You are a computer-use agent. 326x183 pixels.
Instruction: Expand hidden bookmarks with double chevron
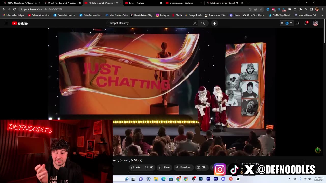click(322, 15)
